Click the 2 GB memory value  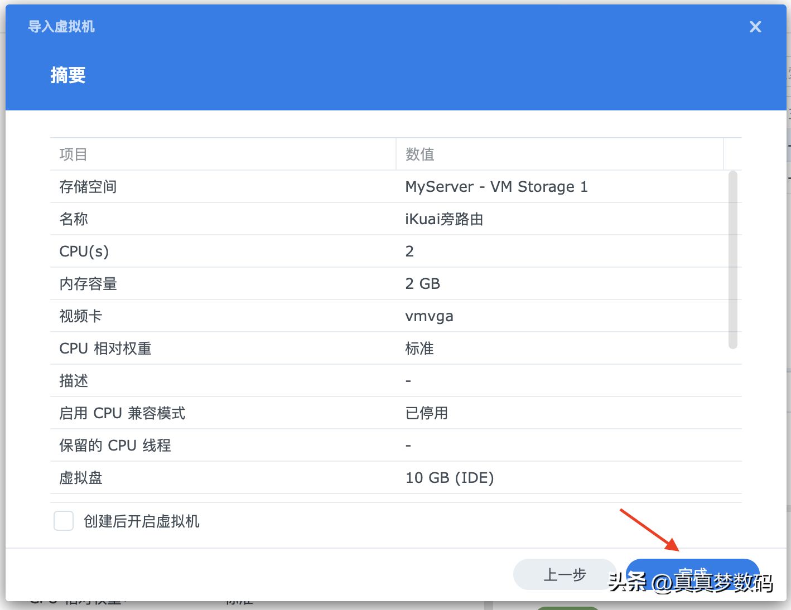coord(423,284)
